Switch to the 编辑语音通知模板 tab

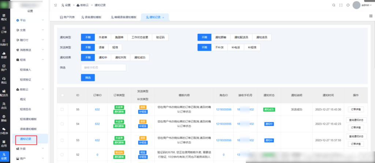tap(124, 17)
